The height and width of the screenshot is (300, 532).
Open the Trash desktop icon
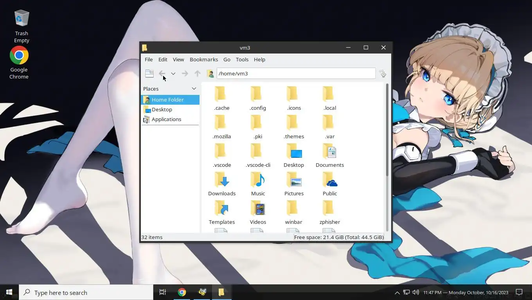point(22,27)
